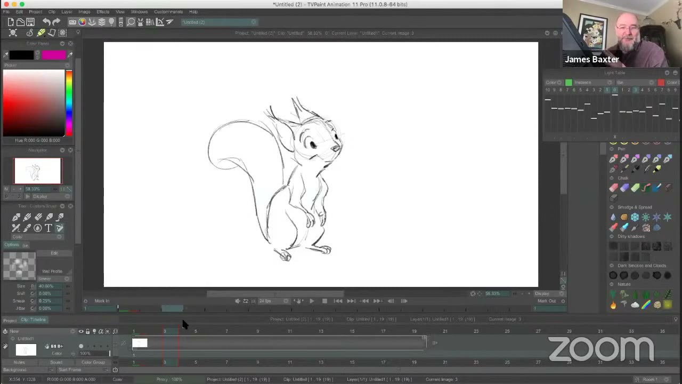Open the 24 fps frame rate dropdown
Viewport: 682px width, 384px height.
(273, 301)
